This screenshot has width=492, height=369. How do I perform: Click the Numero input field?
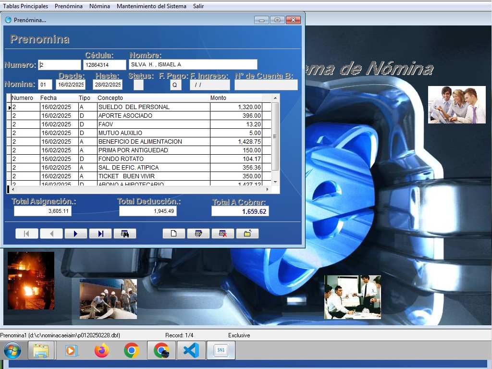(x=60, y=65)
